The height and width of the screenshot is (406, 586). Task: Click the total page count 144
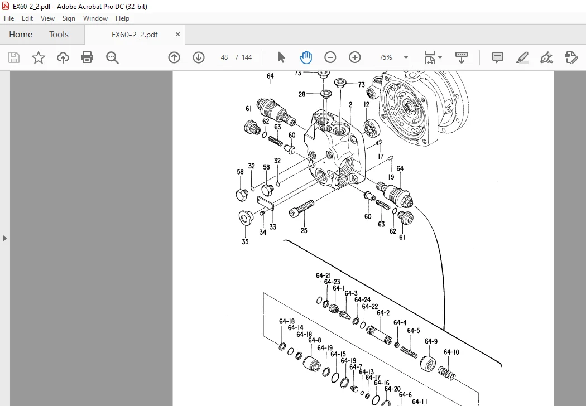(x=247, y=57)
